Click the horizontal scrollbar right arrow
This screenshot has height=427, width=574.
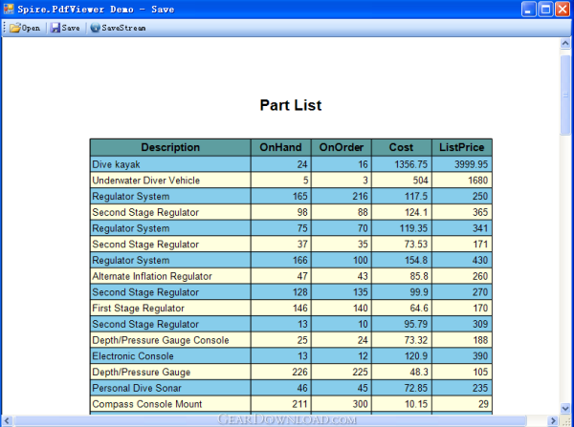pos(554,420)
